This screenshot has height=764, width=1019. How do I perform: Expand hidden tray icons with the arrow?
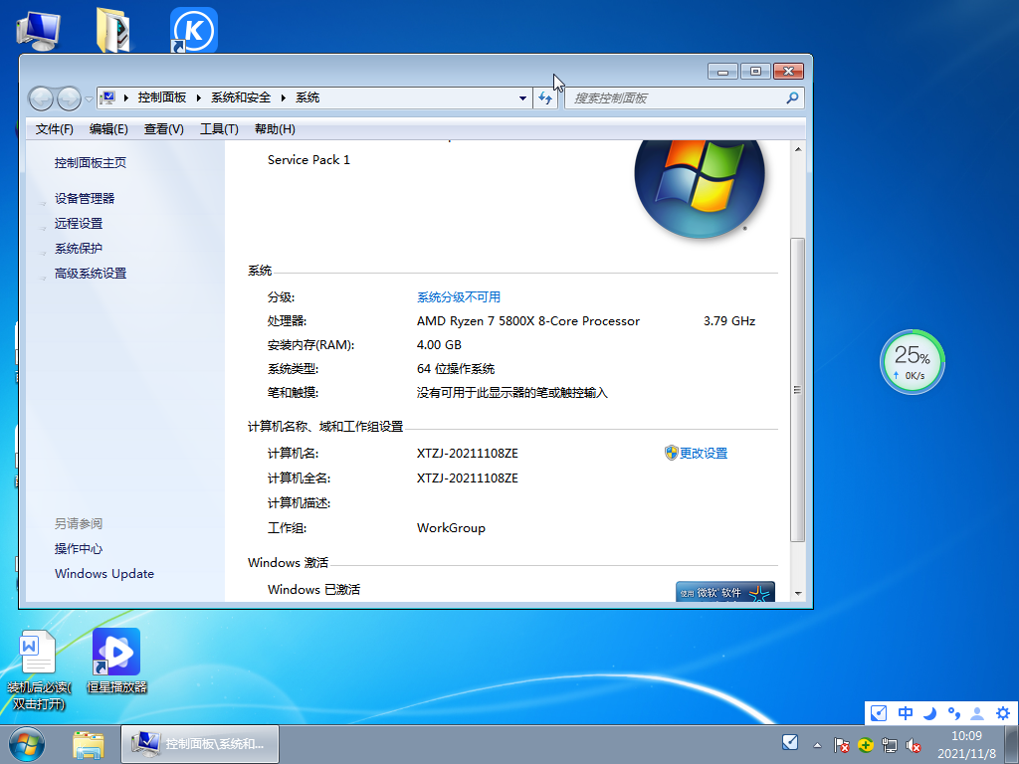tap(817, 745)
